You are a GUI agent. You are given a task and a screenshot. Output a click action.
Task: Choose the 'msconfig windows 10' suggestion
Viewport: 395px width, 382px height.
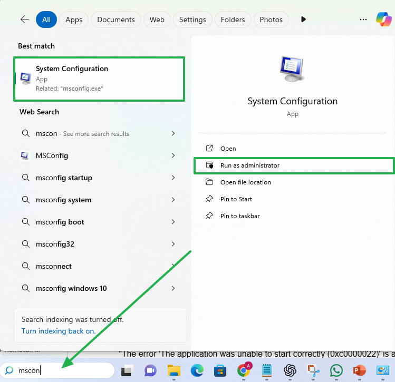pos(99,288)
